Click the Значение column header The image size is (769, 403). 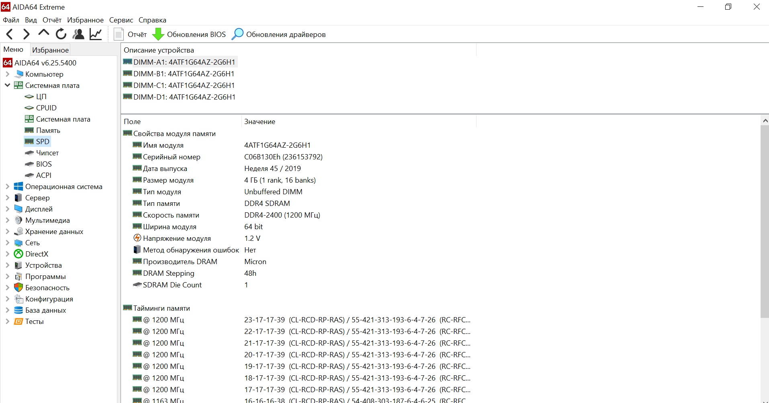(x=359, y=122)
